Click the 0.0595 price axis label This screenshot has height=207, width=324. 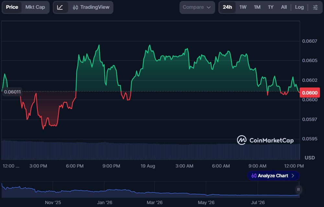tap(309, 139)
